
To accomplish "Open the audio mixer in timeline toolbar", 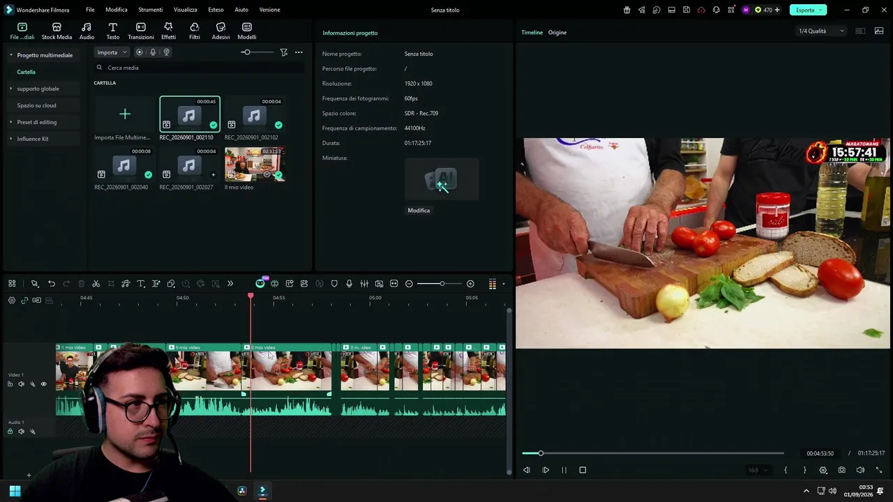I will coord(364,284).
